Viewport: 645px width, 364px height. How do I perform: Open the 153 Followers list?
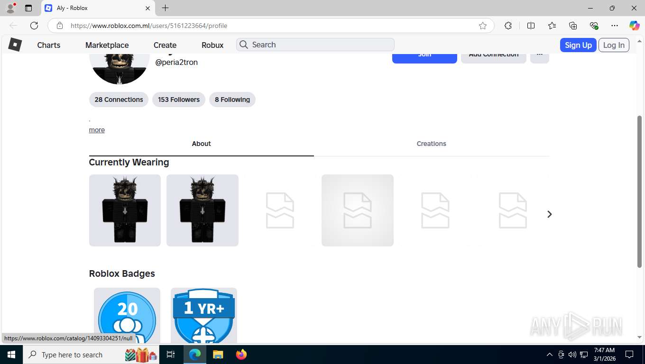pyautogui.click(x=179, y=100)
